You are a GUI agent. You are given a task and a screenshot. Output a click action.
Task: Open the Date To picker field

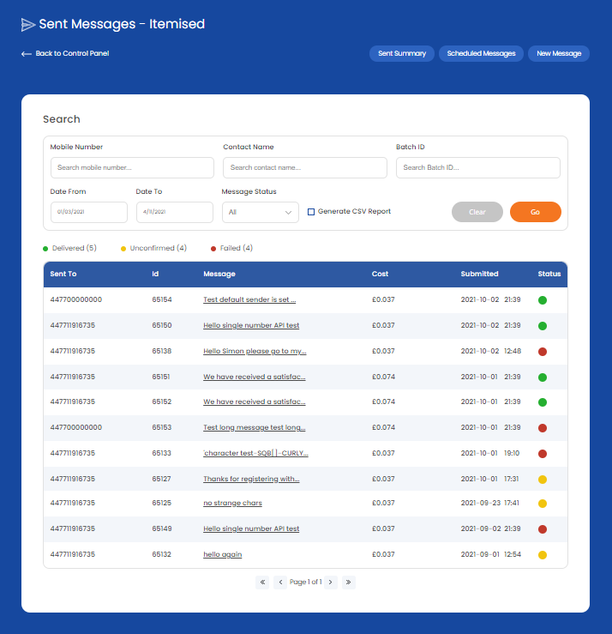click(174, 212)
